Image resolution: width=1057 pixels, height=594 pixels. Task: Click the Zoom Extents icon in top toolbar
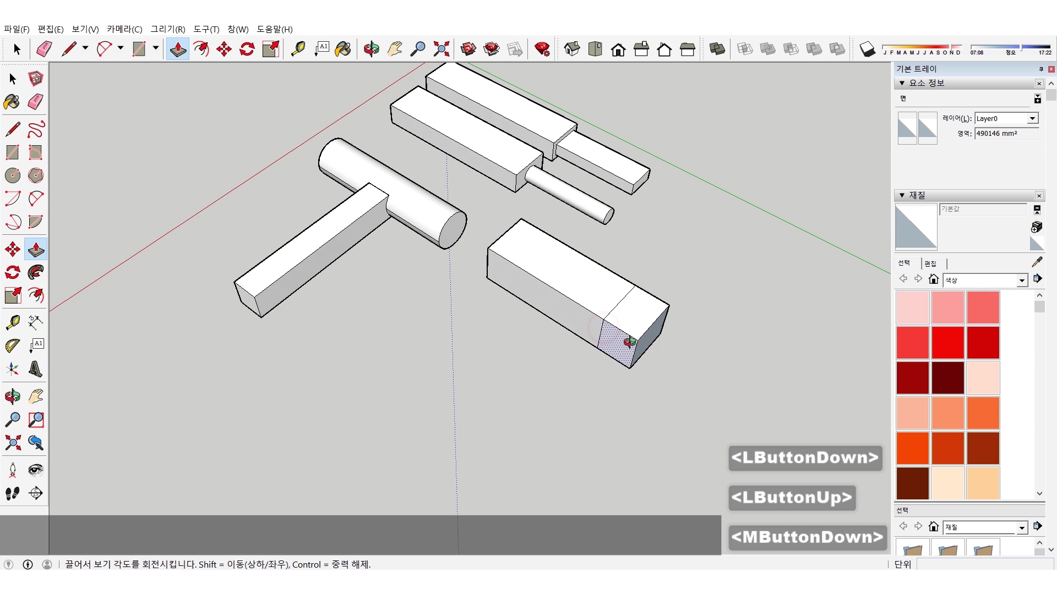point(441,50)
